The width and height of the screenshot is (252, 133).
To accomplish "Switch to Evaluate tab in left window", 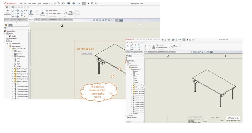I will click(x=44, y=20).
